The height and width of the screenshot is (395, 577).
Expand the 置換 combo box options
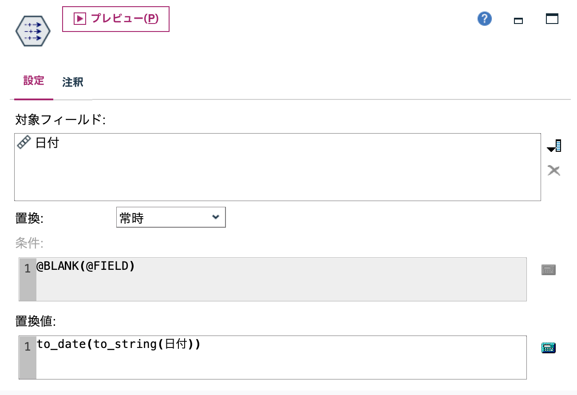tap(216, 217)
